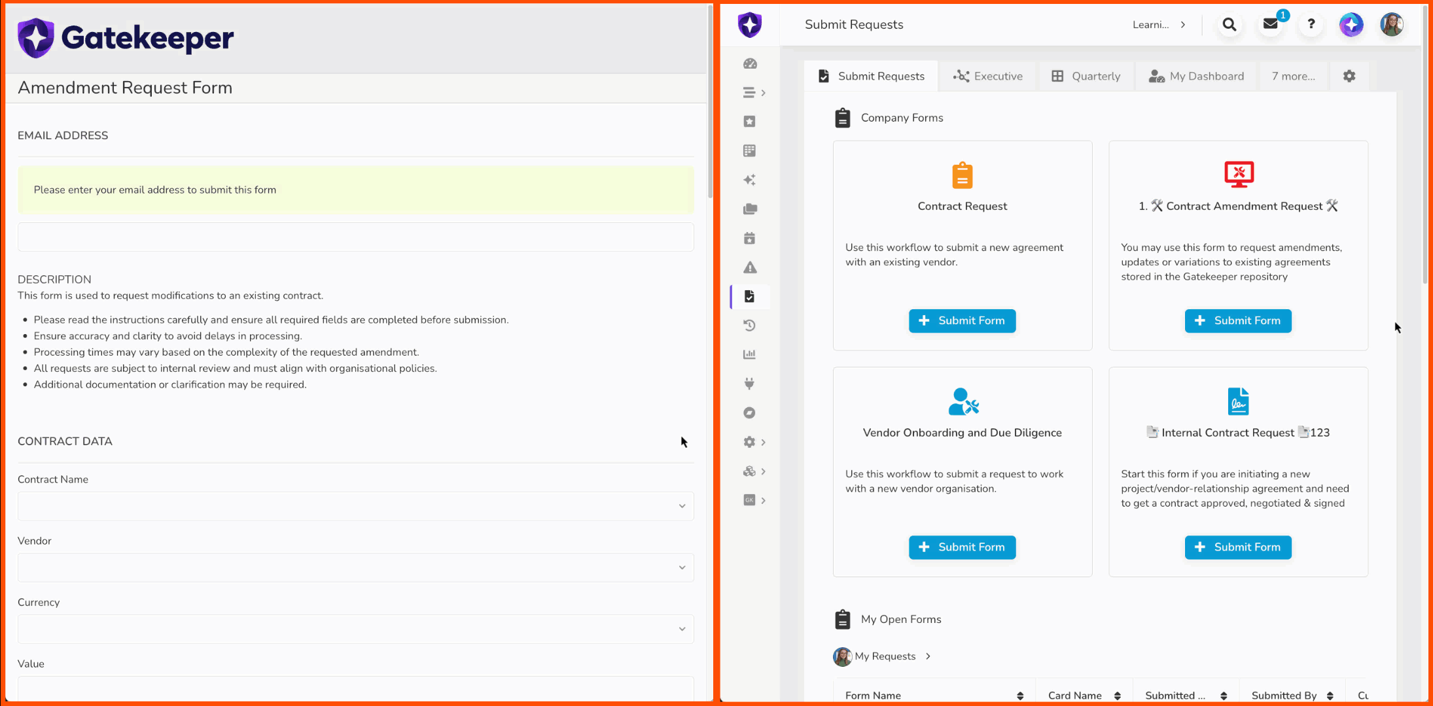Open the calendar icon in sidebar
This screenshot has width=1433, height=706.
click(750, 238)
